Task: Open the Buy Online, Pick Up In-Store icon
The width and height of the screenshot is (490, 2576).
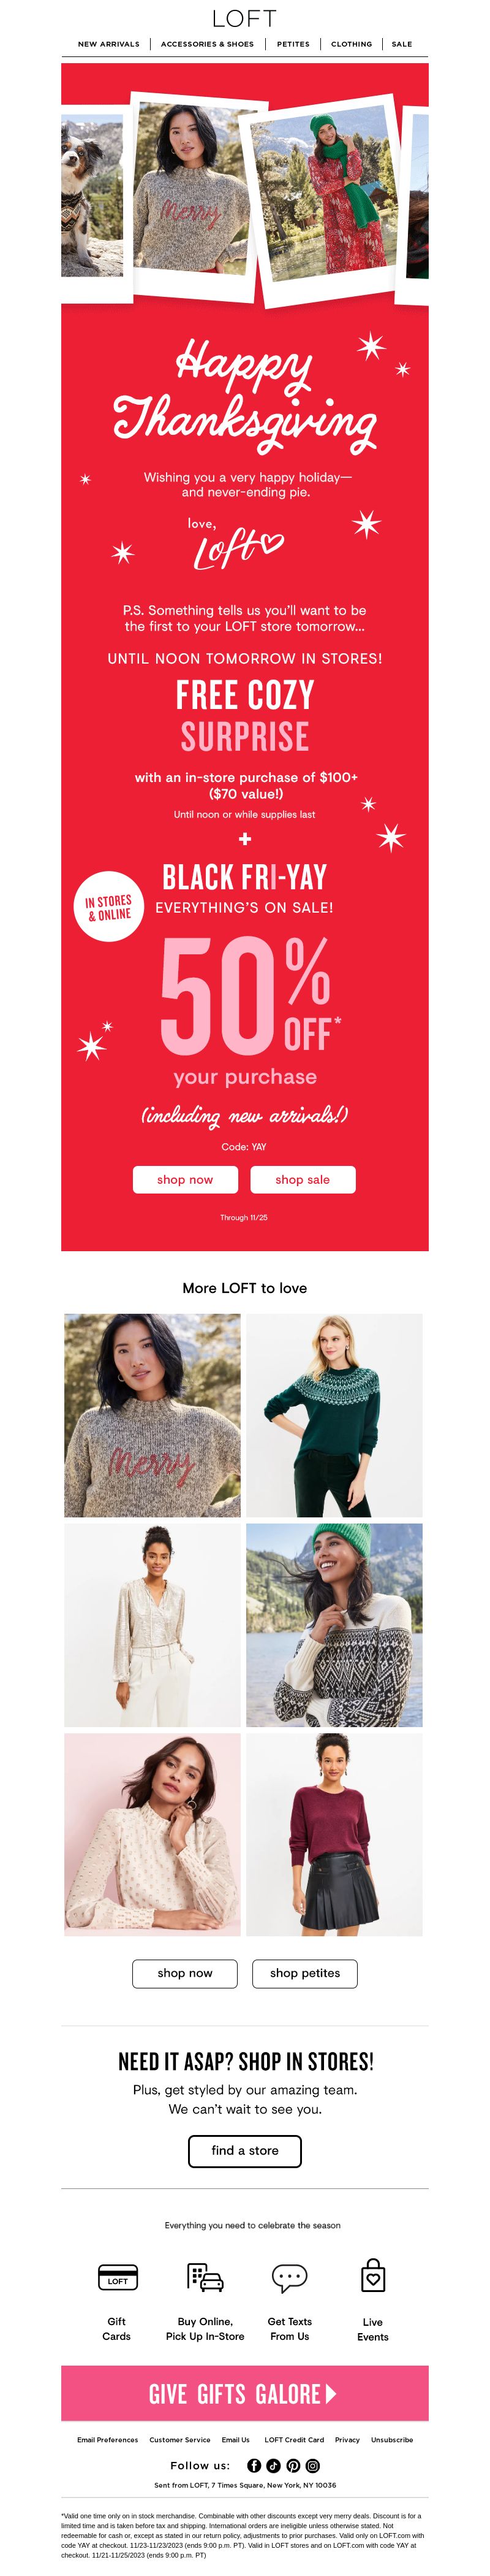Action: pos(205,2277)
